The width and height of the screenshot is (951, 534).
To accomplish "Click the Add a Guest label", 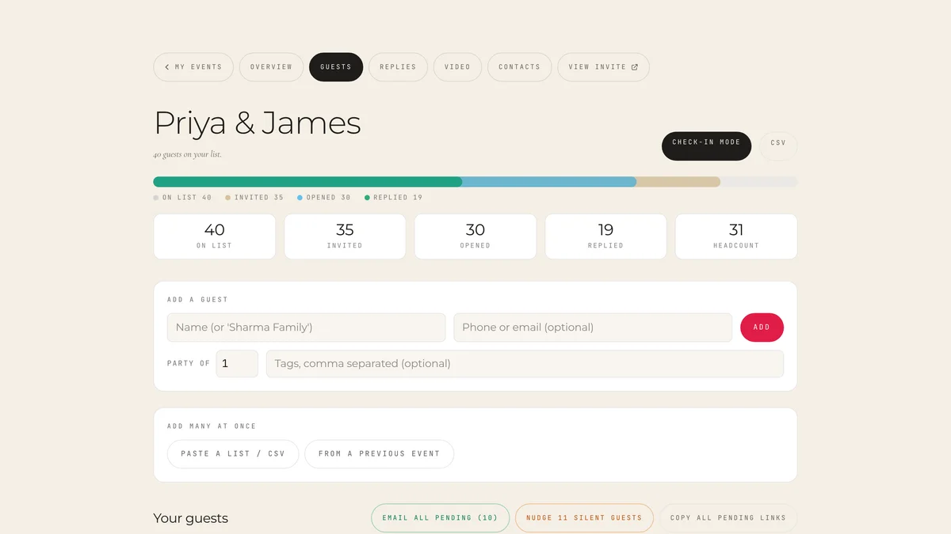I will 197,300.
